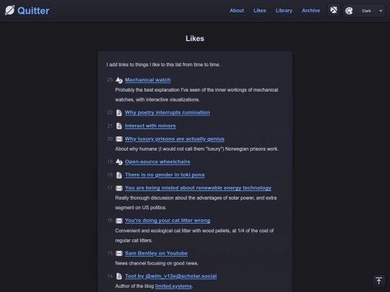Open the Archive menu item
Viewport: 390px width, 292px height.
(x=311, y=10)
